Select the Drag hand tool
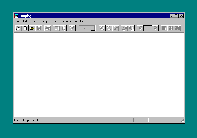197x138 pixels. pyautogui.click(x=63, y=28)
